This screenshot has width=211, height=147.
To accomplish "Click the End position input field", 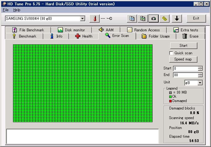I will pos(186,75).
